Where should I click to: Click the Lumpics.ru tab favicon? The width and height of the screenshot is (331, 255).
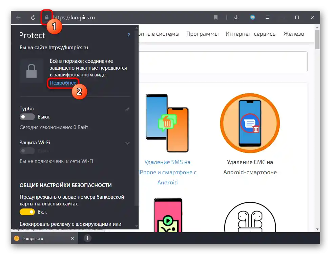point(17,238)
